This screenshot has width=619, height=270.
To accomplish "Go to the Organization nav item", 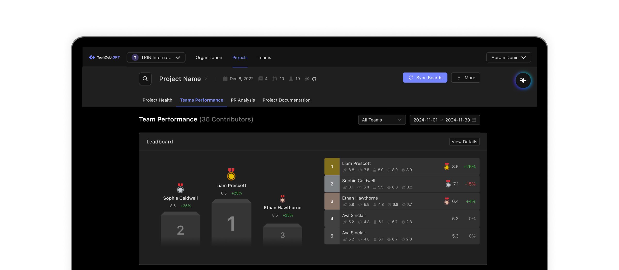I will pos(209,57).
